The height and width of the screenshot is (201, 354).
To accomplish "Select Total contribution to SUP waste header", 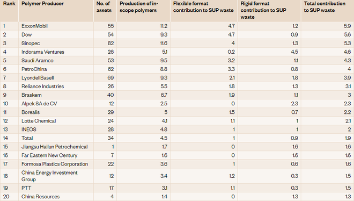I will tap(324, 7).
